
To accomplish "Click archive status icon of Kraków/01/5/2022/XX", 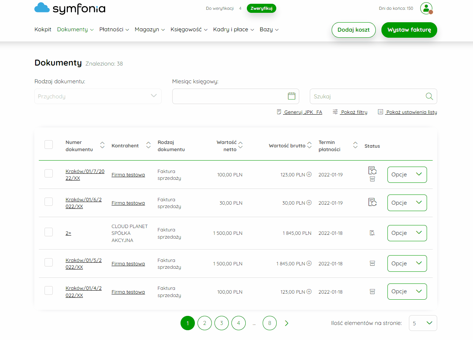I will point(372,263).
